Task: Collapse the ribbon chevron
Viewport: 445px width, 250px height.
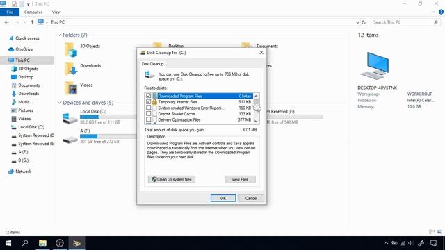Action: click(433, 12)
